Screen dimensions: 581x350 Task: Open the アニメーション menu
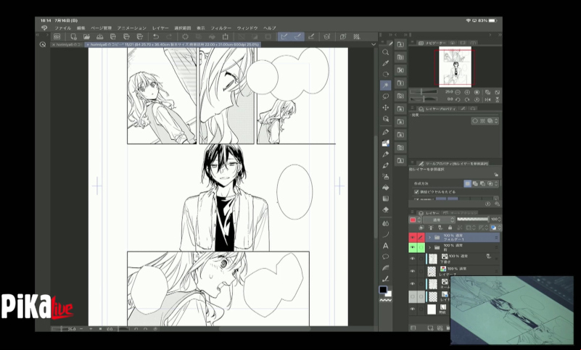click(132, 28)
